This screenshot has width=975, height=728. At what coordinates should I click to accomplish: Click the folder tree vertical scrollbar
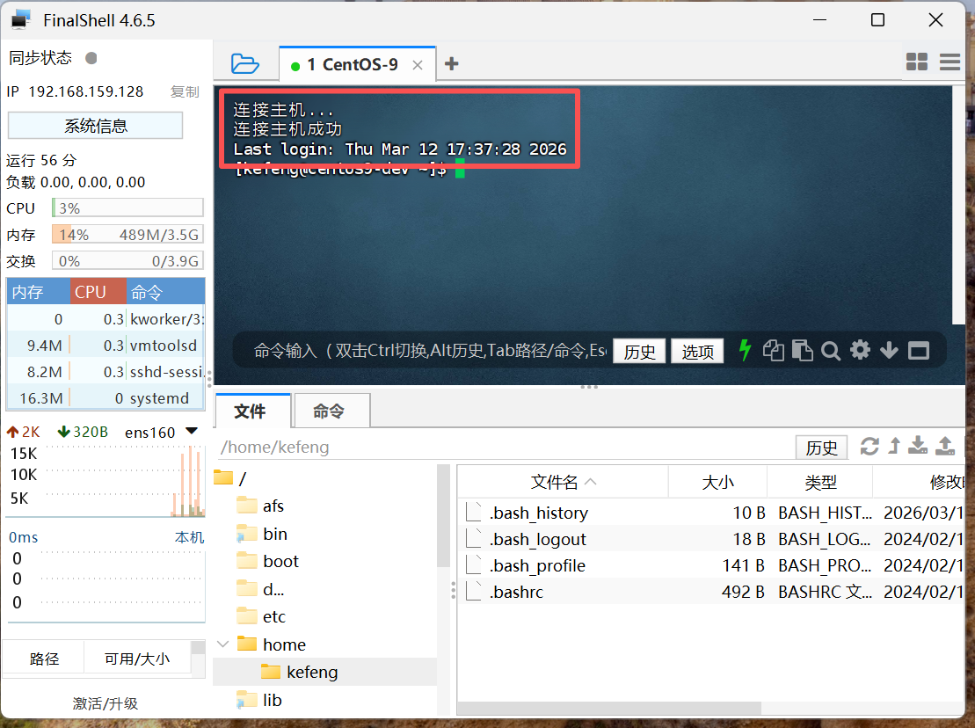(443, 516)
